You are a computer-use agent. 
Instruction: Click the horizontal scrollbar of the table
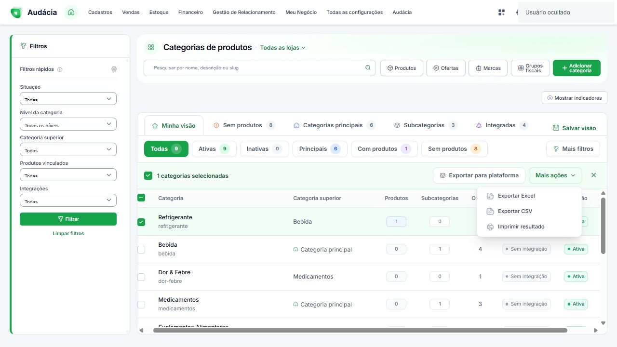click(360, 330)
